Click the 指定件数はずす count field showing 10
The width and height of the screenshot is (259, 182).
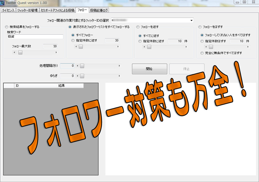coord(237,41)
